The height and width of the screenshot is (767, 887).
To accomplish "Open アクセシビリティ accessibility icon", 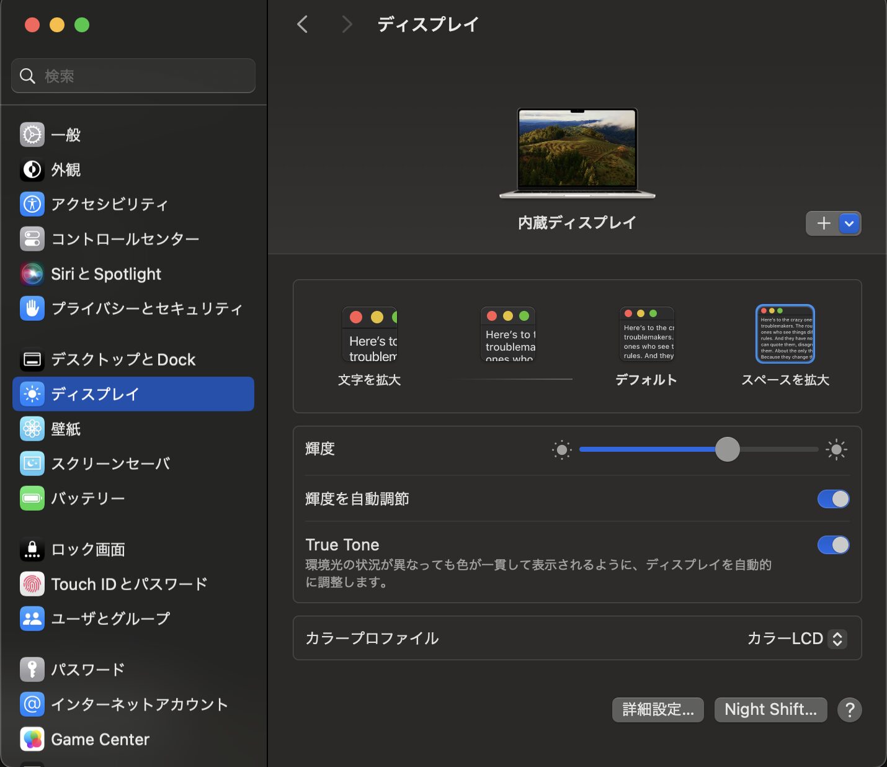I will [32, 204].
